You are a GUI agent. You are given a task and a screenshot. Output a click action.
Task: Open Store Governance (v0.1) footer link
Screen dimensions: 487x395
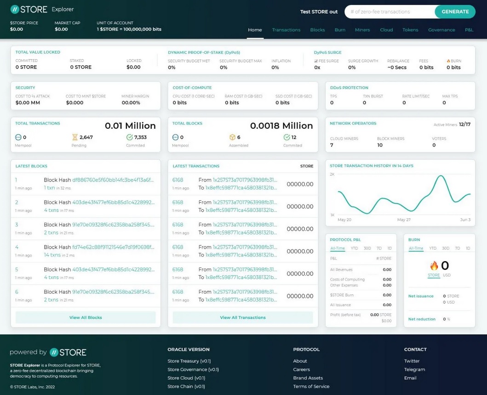click(x=193, y=370)
